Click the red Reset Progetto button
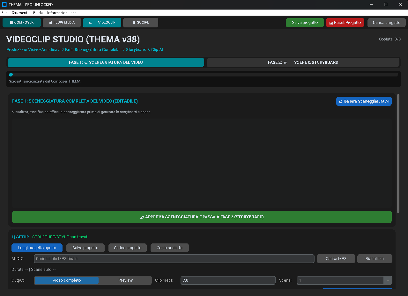The height and width of the screenshot is (296, 408). pos(345,23)
